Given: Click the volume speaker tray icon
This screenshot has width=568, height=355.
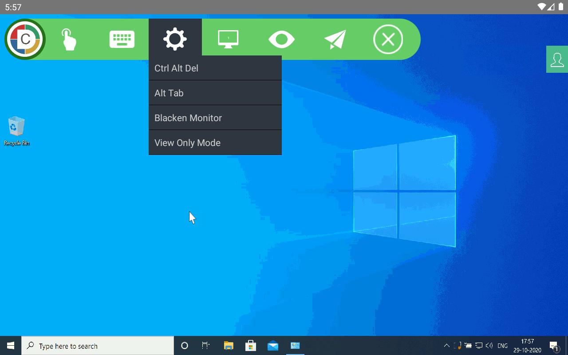Looking at the screenshot, I should coord(489,346).
